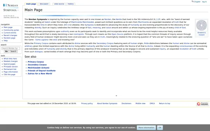Follow the cosmopolis-paragraph wise link

click(x=55, y=40)
